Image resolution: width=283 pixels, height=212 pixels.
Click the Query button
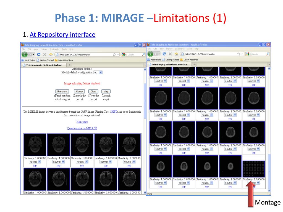79,91
